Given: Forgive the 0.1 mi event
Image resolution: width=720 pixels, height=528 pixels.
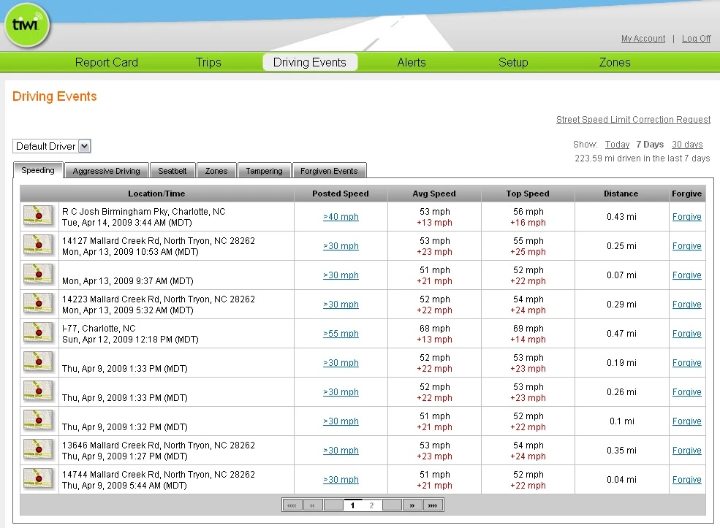Looking at the screenshot, I should [x=686, y=421].
